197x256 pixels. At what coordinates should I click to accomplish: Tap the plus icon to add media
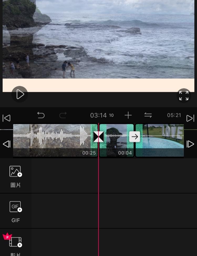pyautogui.click(x=128, y=115)
